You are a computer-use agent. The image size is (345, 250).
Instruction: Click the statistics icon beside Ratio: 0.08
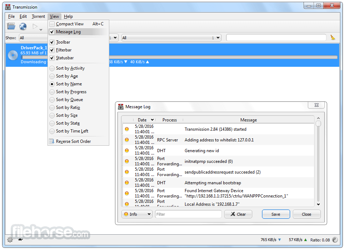335,240
